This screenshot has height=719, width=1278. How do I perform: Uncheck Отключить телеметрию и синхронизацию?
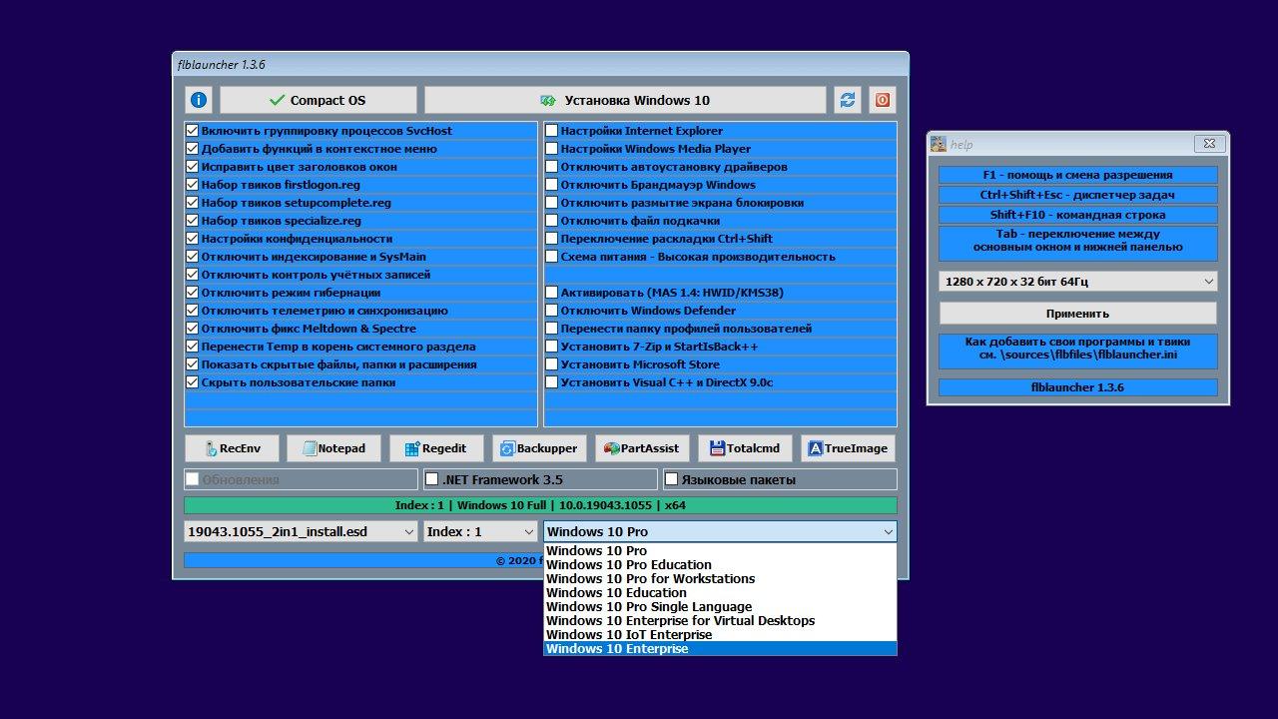(194, 311)
